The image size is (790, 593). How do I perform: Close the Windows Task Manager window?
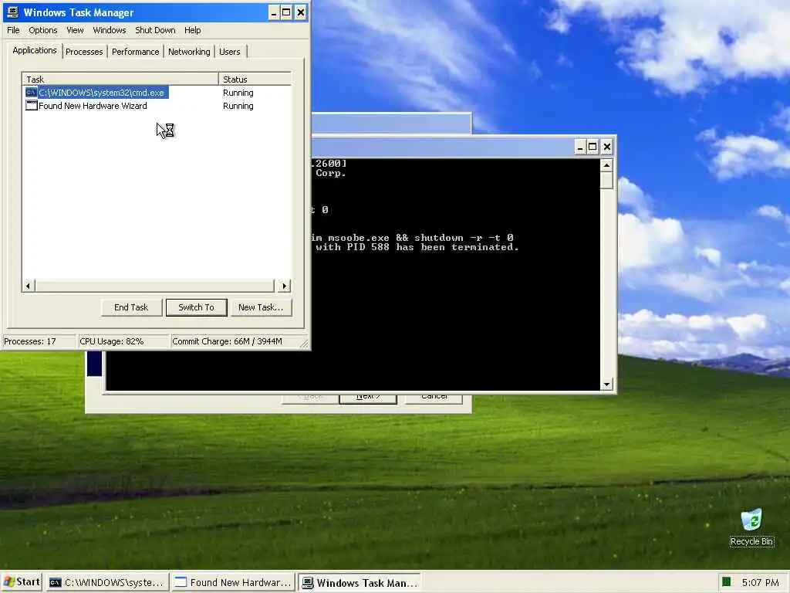[x=300, y=12]
